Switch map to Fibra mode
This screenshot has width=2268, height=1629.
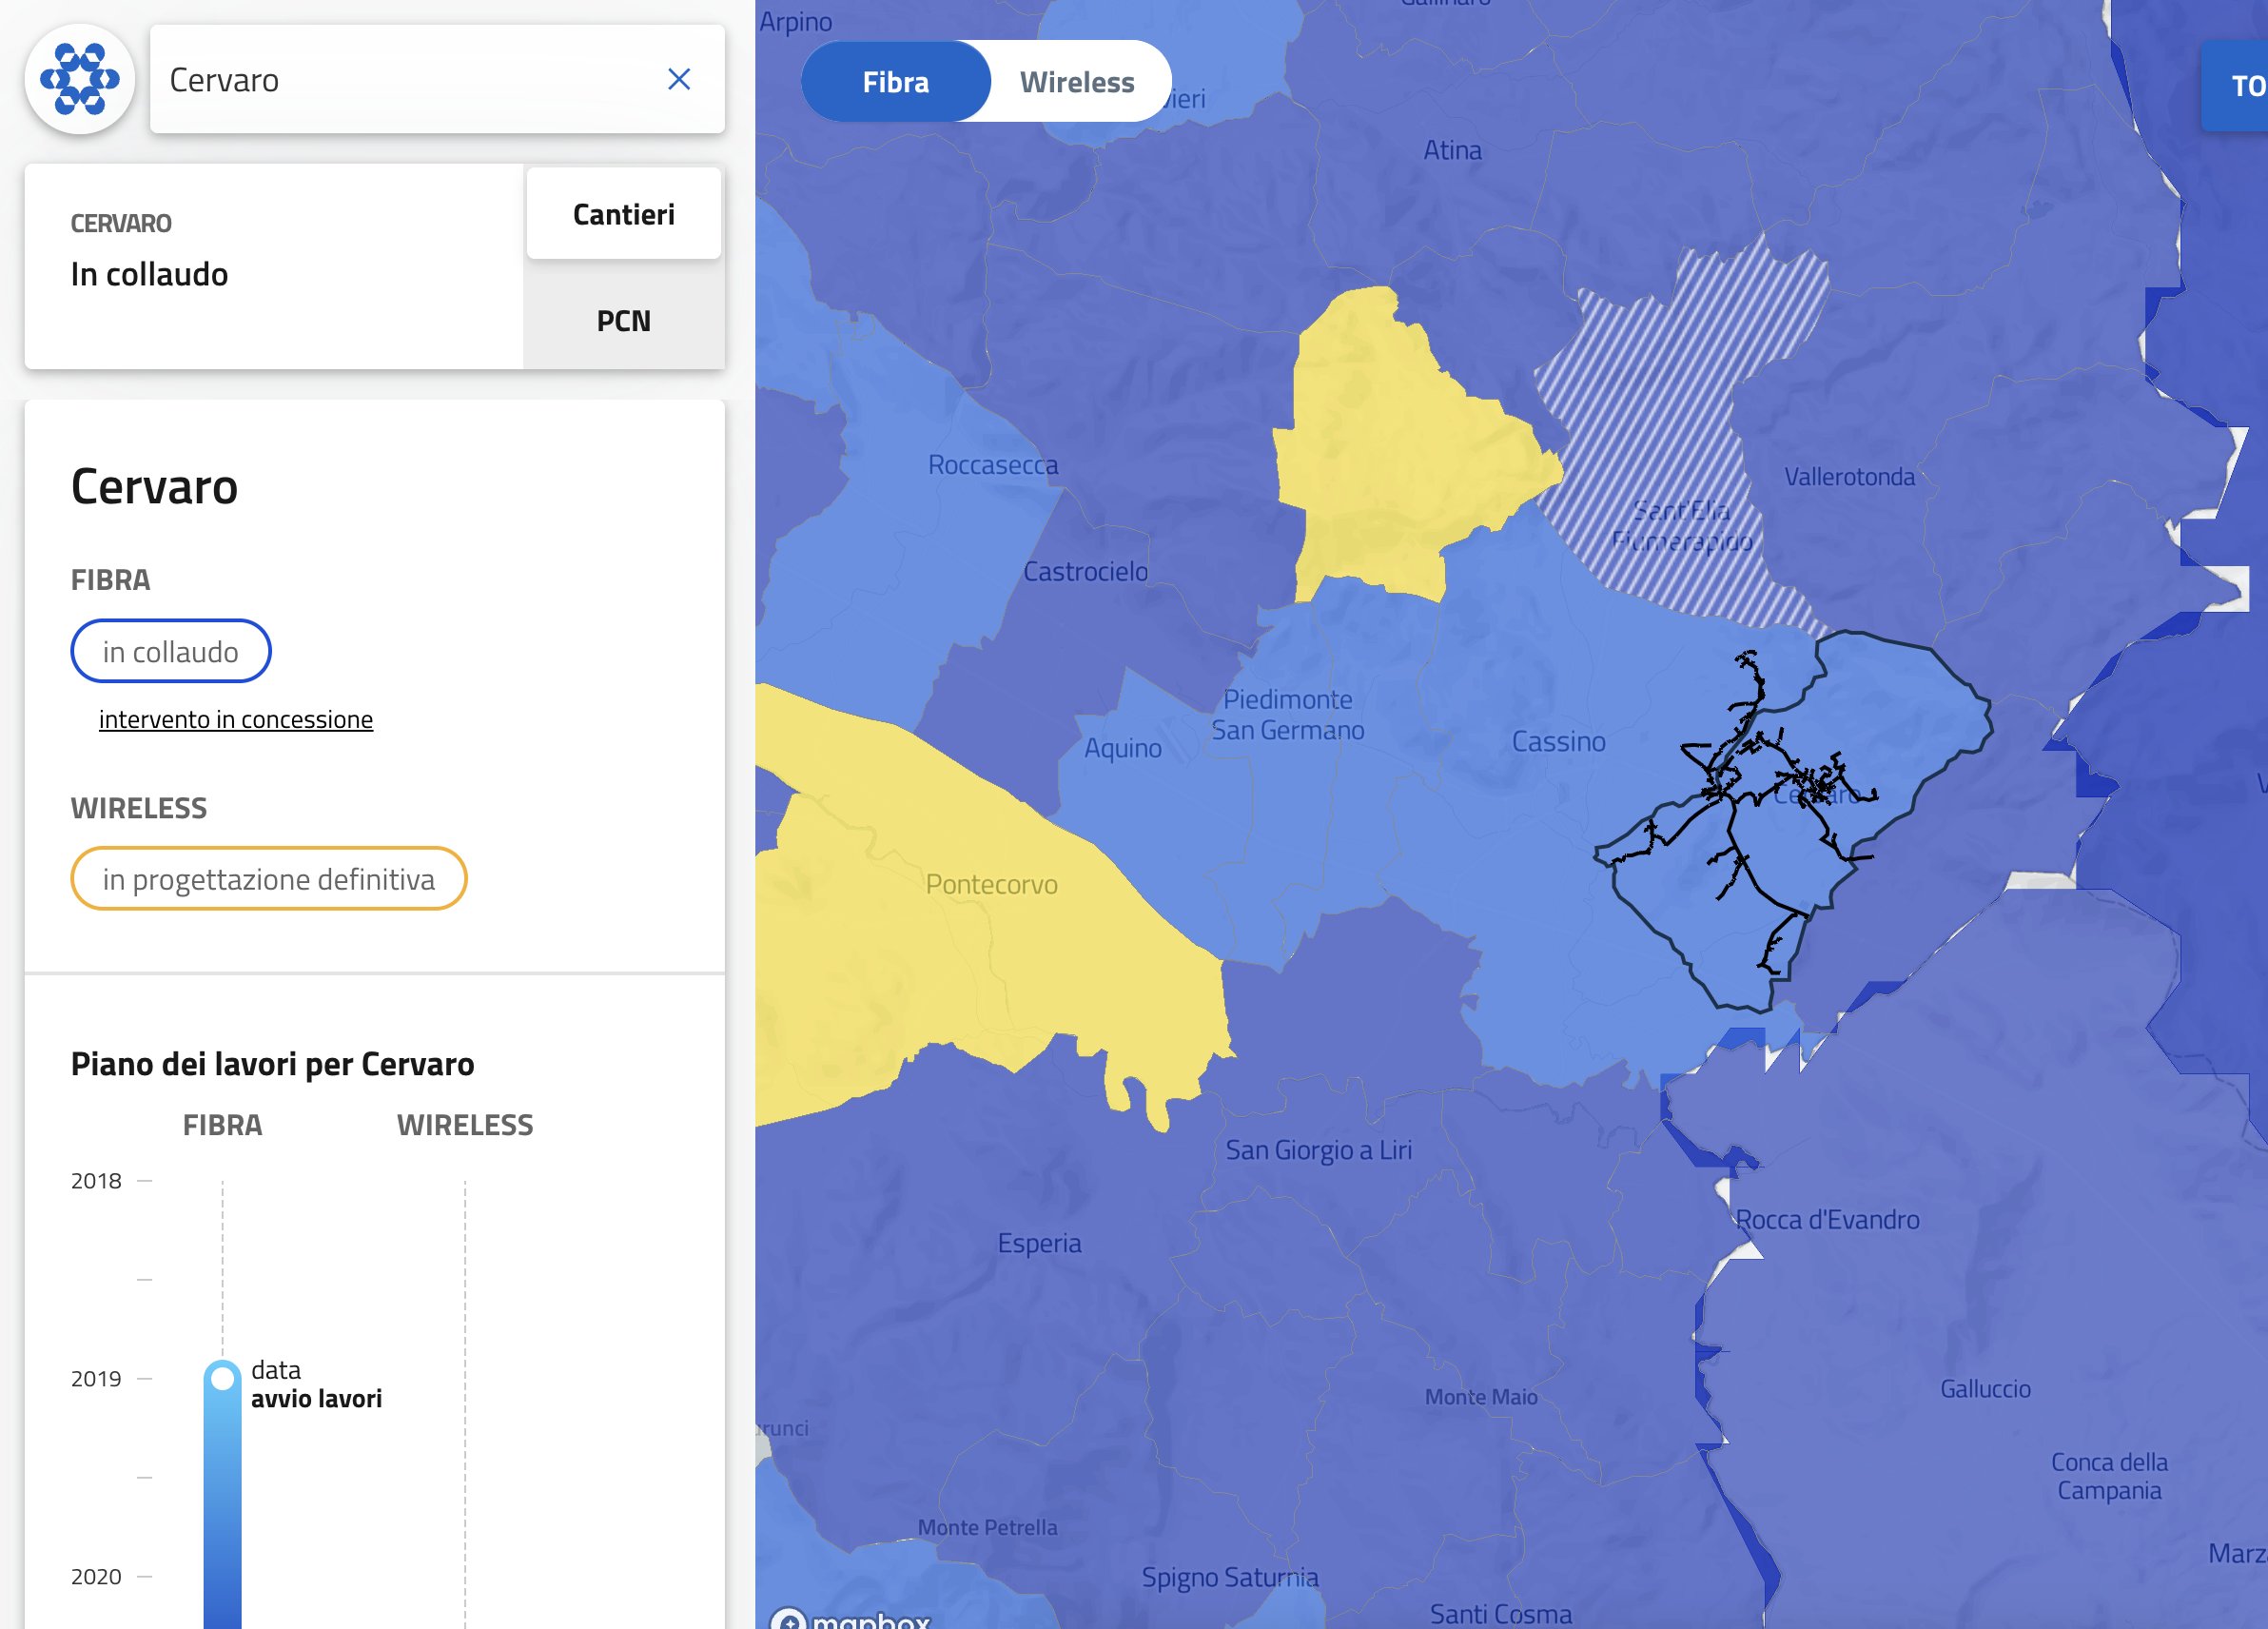point(895,82)
